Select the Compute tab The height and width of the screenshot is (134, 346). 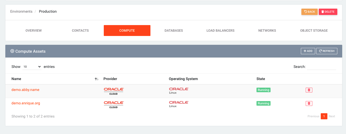point(127,30)
